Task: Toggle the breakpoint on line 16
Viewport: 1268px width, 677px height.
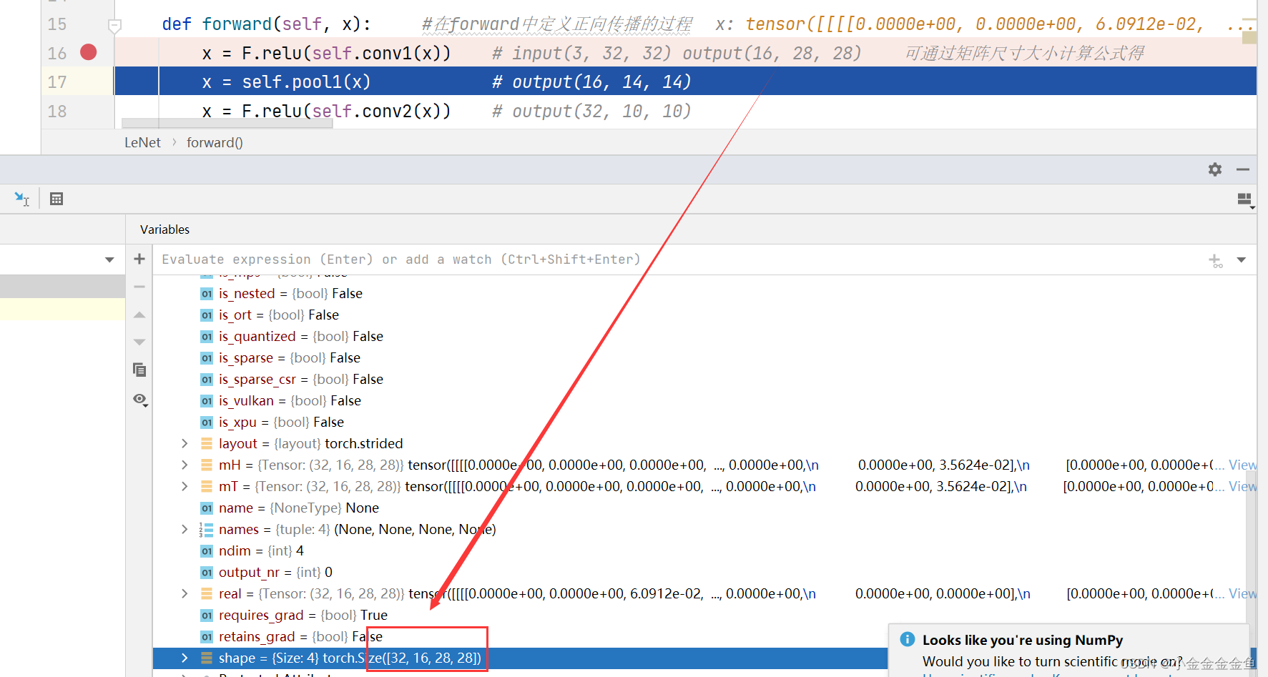Action: 89,52
